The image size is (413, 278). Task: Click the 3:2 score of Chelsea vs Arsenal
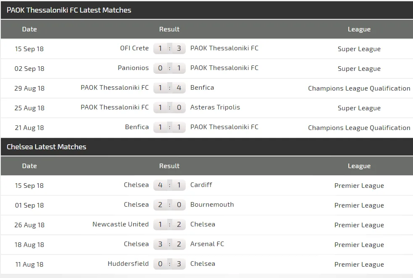click(169, 244)
